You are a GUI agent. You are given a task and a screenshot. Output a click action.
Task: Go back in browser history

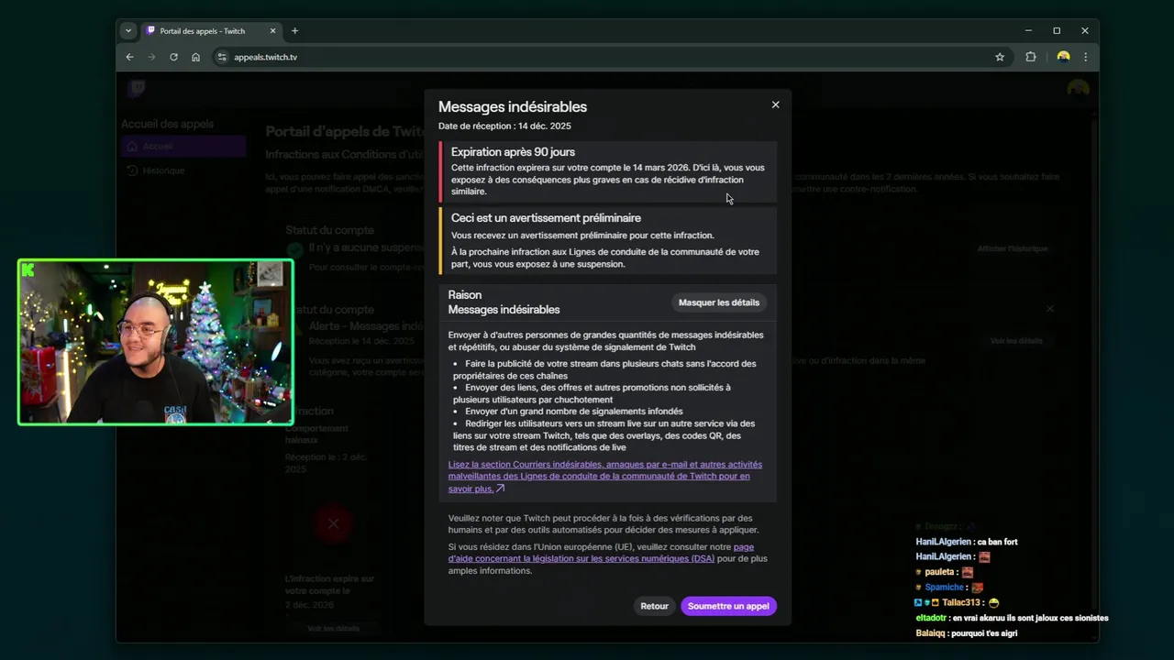pos(129,57)
